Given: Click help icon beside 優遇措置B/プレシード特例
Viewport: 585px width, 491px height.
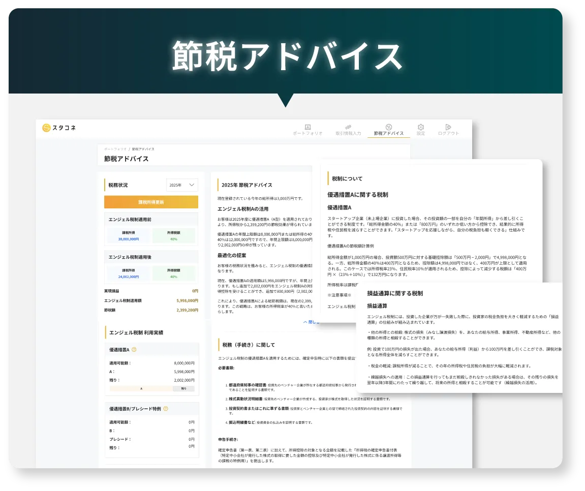Looking at the screenshot, I should [x=166, y=409].
